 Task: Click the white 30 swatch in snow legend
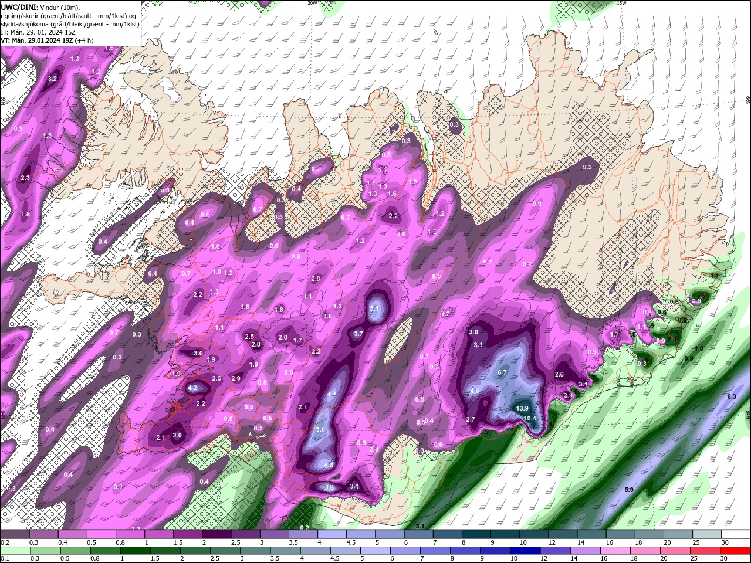[x=736, y=534]
